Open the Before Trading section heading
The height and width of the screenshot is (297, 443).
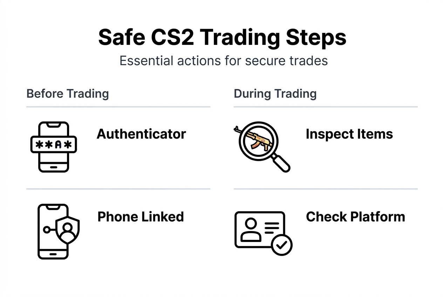[x=68, y=94]
